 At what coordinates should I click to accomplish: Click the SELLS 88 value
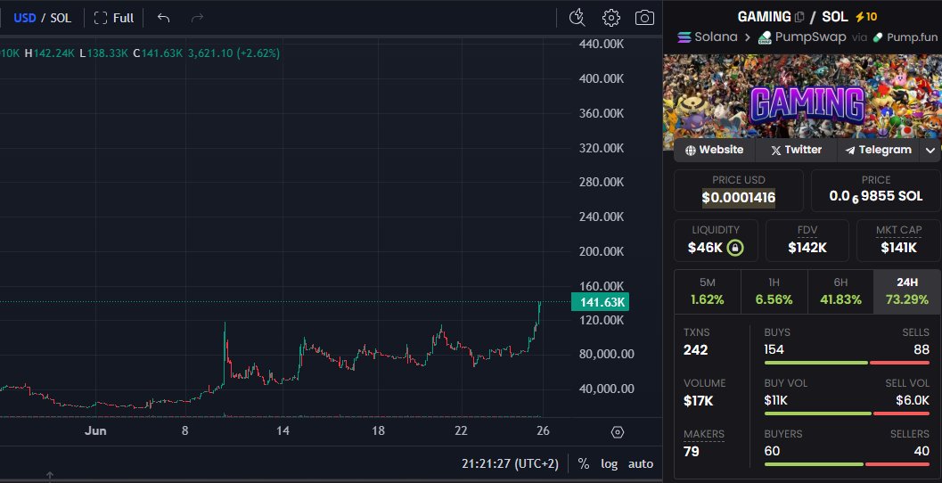922,349
